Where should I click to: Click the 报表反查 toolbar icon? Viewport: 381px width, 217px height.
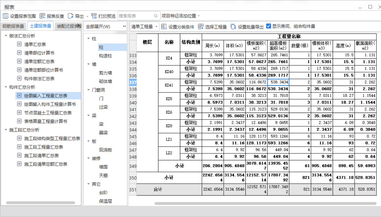pos(42,16)
